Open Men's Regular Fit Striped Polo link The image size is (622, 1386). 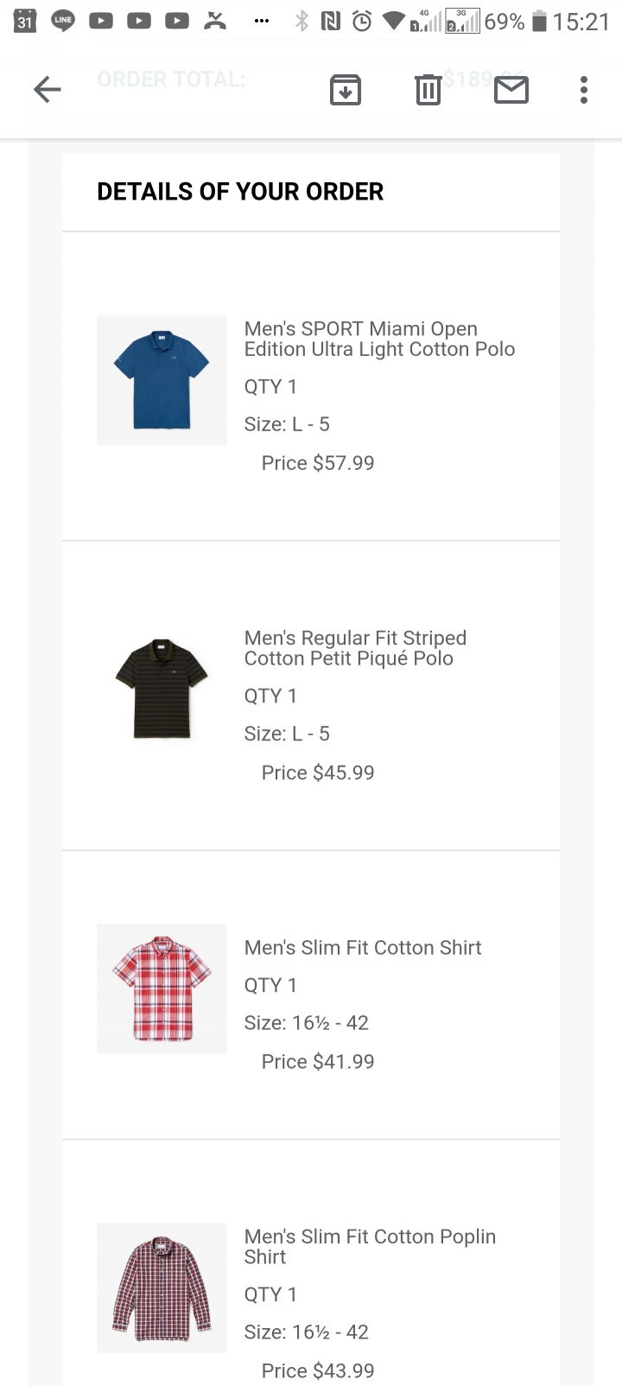[355, 648]
